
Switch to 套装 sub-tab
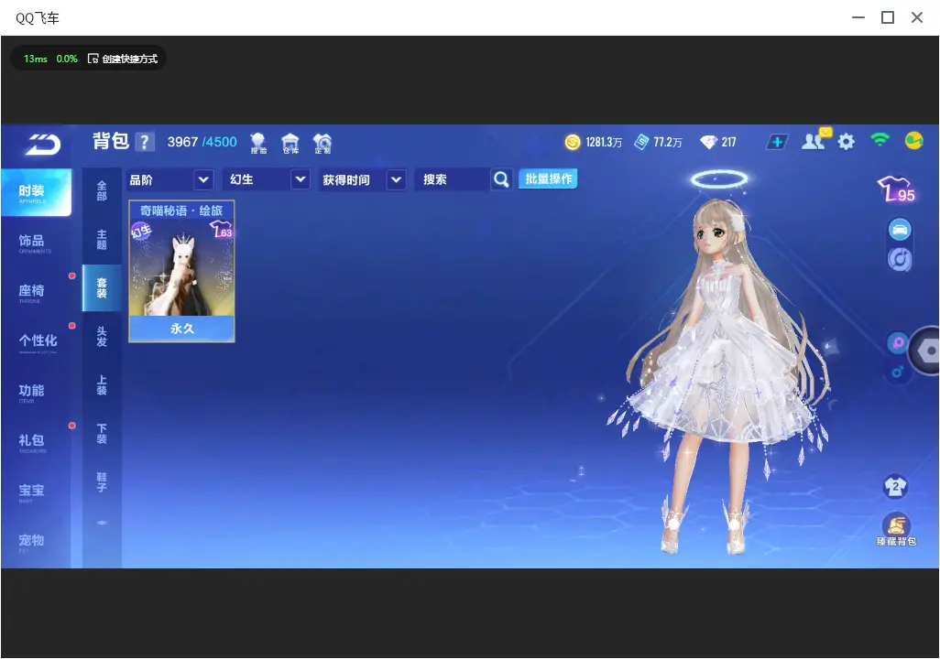pos(102,288)
